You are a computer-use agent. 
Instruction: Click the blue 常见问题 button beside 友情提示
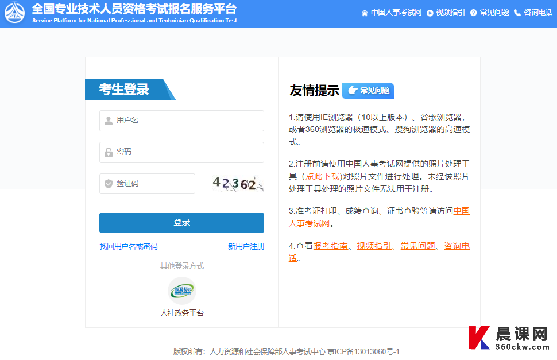[x=368, y=91]
